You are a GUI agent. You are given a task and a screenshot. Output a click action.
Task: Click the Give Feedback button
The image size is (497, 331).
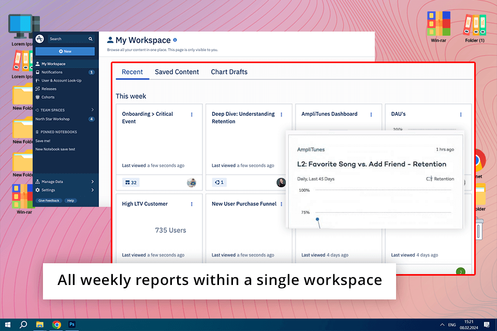tap(49, 201)
